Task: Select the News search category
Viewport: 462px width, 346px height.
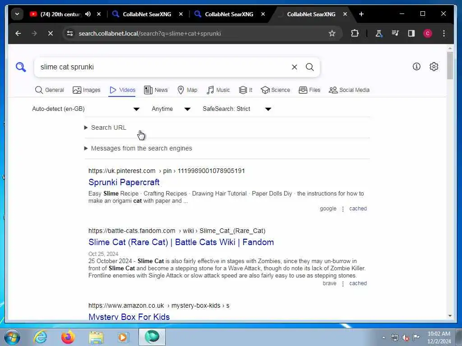Action: click(156, 90)
